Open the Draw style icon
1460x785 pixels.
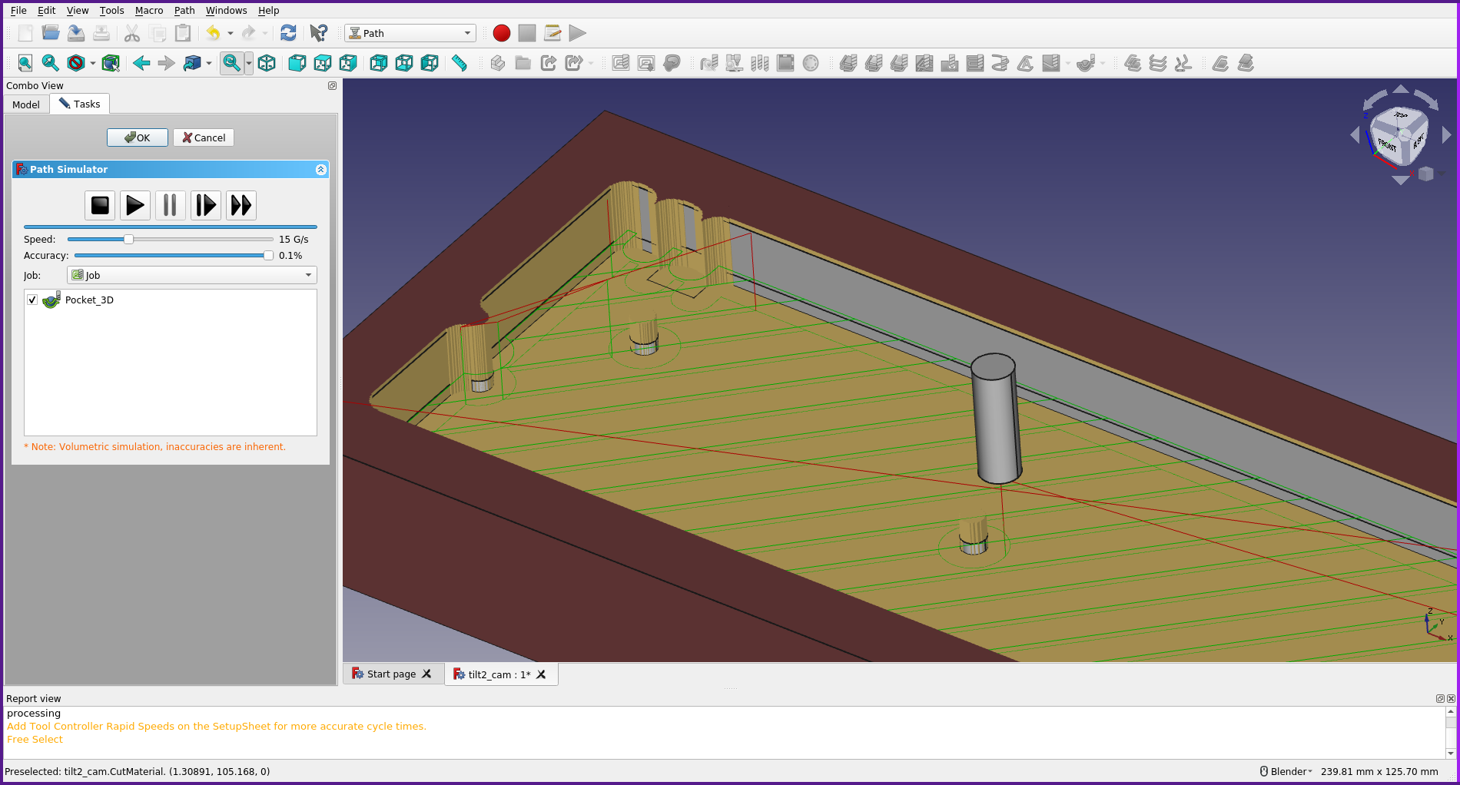click(76, 63)
